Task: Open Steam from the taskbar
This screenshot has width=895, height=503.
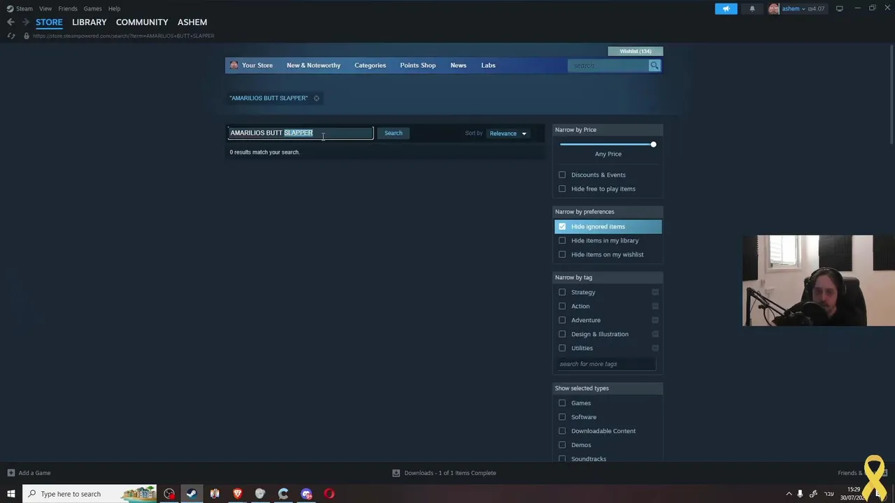Action: [x=192, y=494]
